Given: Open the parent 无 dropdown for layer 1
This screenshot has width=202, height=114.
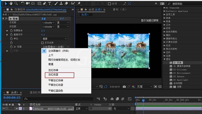Looking at the screenshot, I should pyautogui.click(x=121, y=109).
